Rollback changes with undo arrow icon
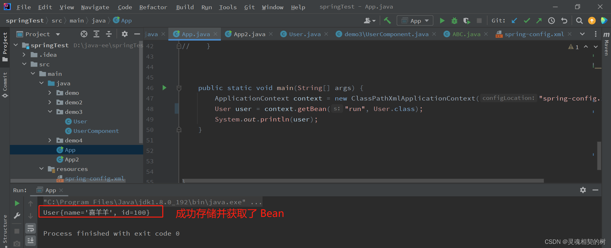 (x=564, y=21)
